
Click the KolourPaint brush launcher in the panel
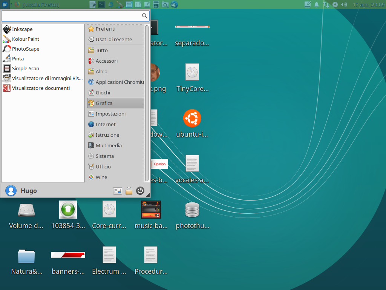[x=119, y=5]
